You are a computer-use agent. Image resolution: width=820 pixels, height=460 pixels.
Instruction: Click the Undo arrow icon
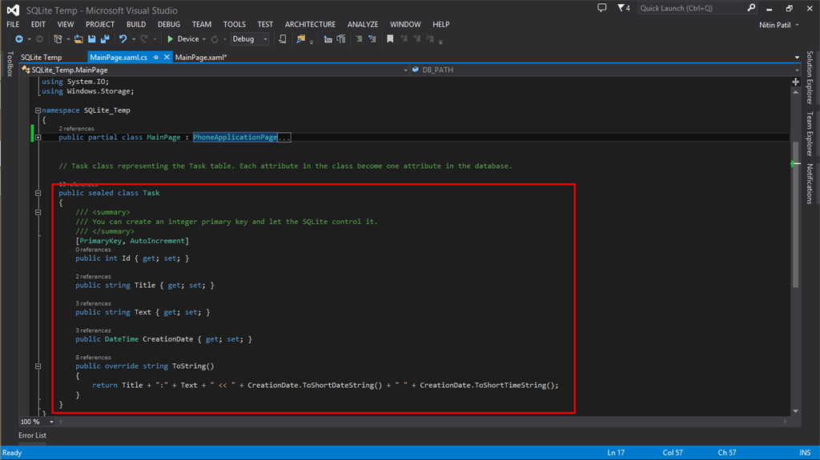123,39
